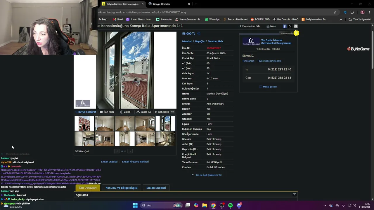This screenshot has height=210, width=374.
Task: Open the Emlak Kiralama Rehberi link
Action: 135,162
